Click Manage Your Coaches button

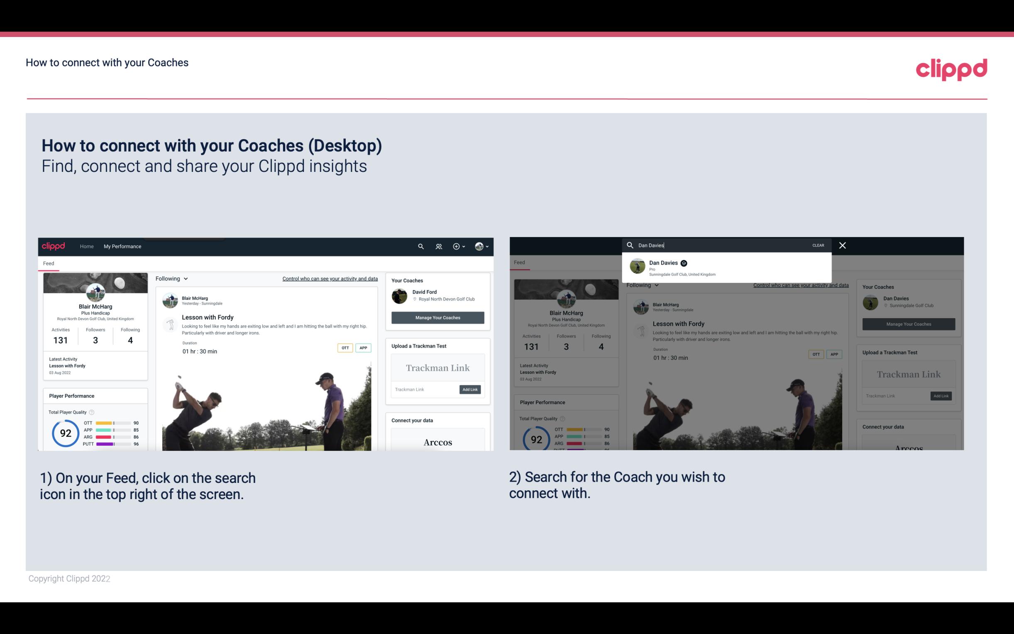coord(437,317)
